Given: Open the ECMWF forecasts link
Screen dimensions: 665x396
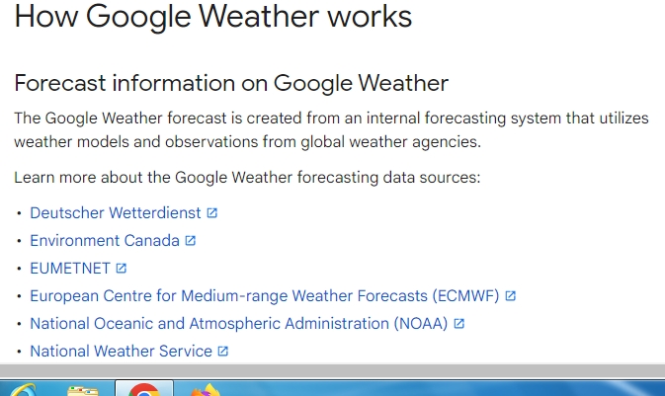Looking at the screenshot, I should (265, 296).
